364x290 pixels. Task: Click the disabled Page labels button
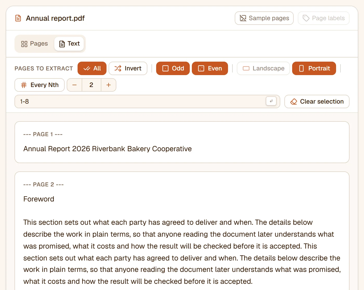(x=323, y=18)
